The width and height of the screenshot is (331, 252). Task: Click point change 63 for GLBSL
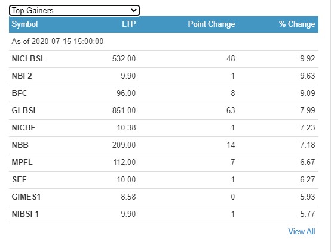pyautogui.click(x=231, y=110)
